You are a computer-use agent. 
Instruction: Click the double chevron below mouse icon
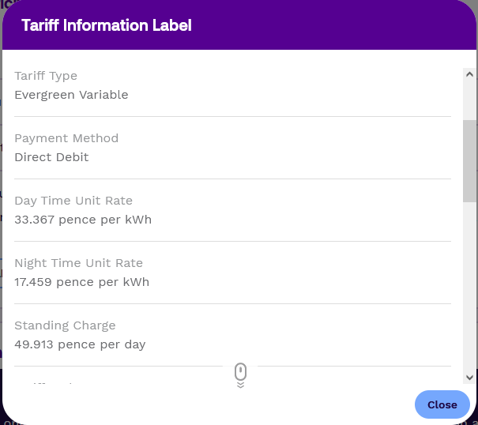[x=240, y=385]
